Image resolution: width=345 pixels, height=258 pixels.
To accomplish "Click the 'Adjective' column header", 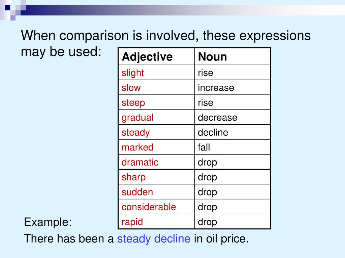I will (156, 56).
